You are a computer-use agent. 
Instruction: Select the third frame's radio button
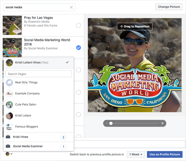click(x=78, y=70)
